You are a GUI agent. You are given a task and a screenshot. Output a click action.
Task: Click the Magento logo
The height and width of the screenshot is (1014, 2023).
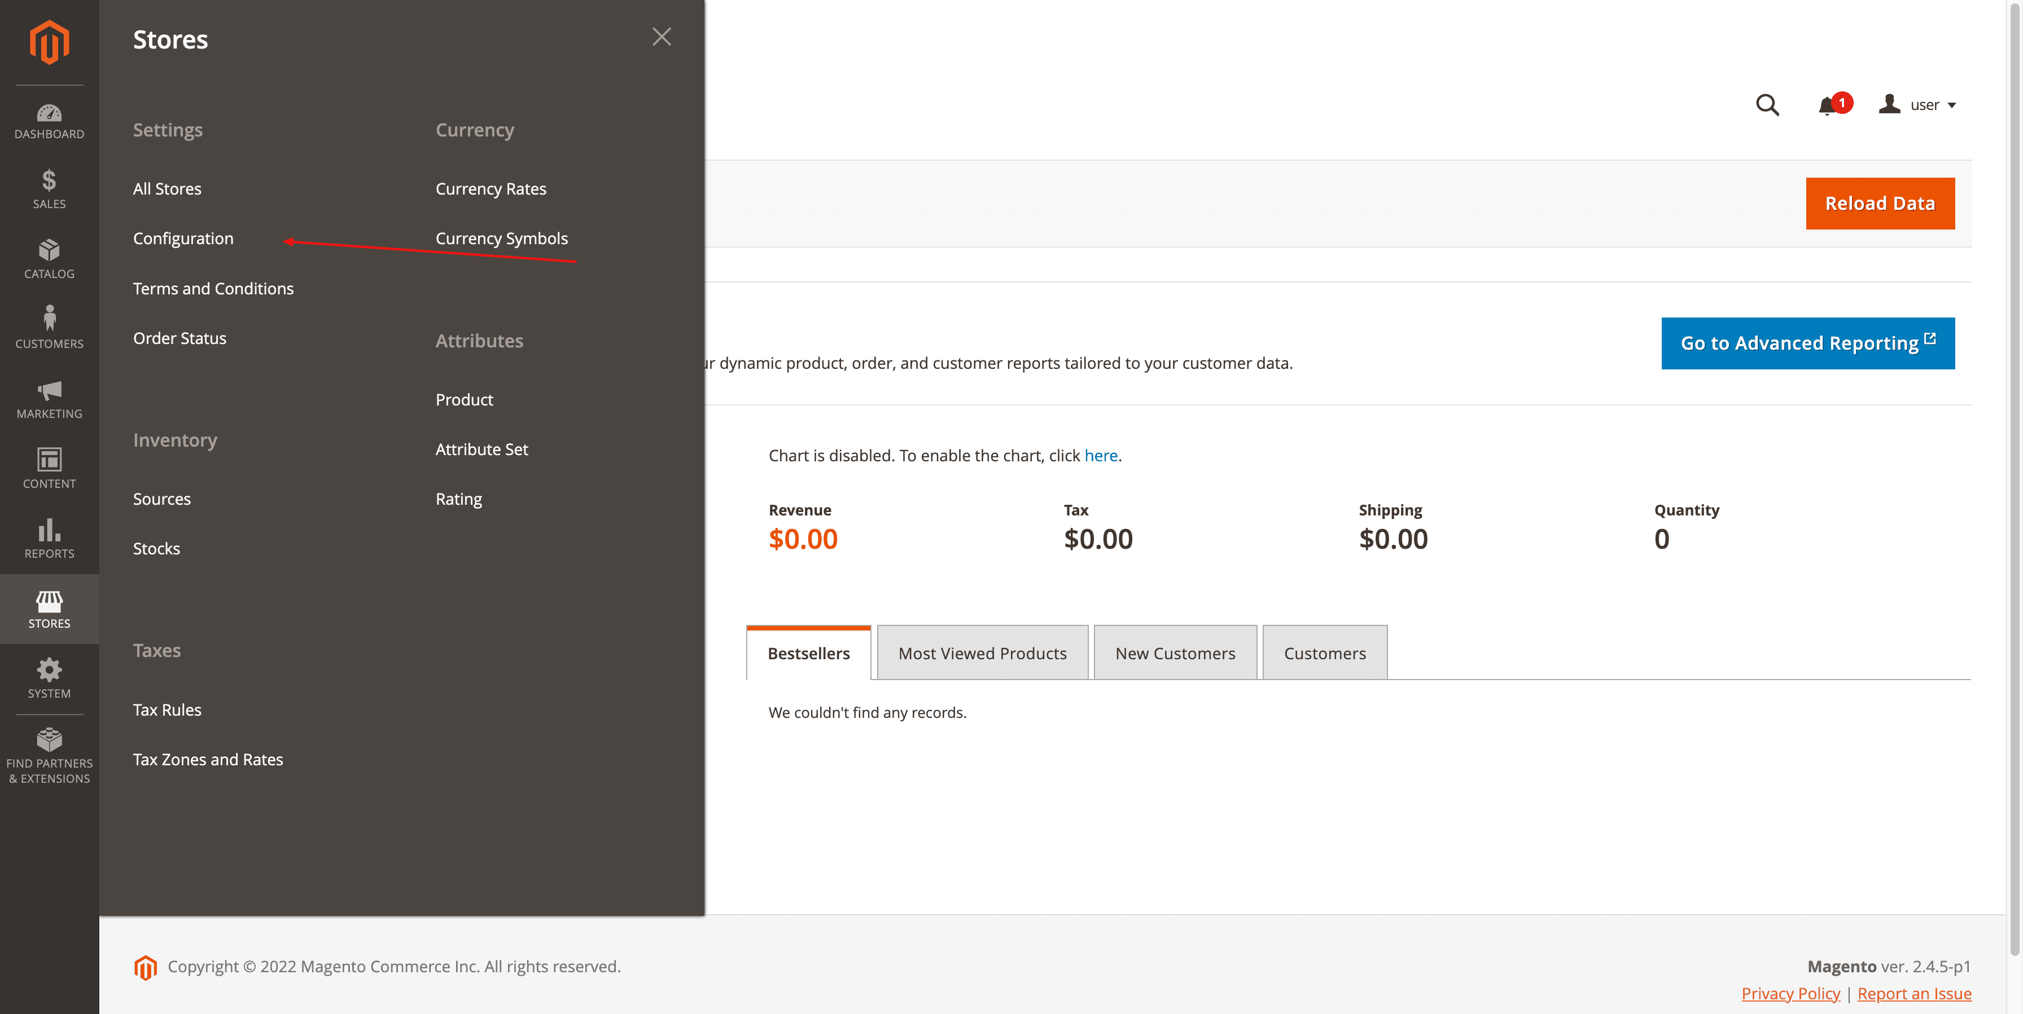(x=49, y=43)
